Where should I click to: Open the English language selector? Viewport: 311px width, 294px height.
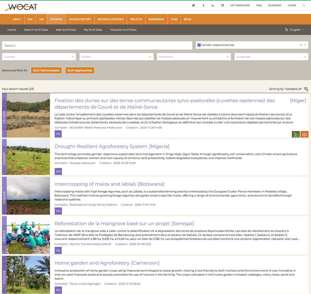(295, 30)
